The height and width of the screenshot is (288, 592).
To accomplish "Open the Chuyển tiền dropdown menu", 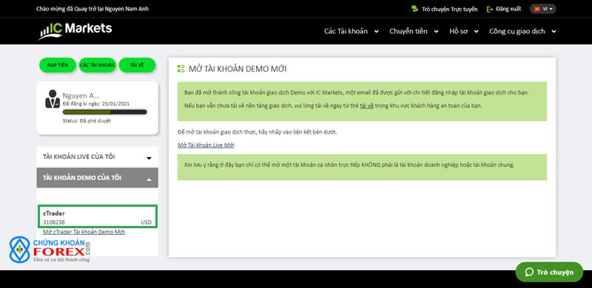I will [414, 31].
